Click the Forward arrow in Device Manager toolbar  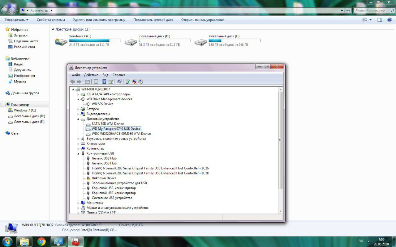79,82
